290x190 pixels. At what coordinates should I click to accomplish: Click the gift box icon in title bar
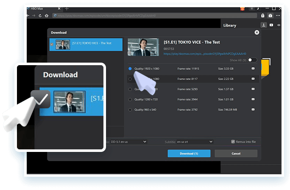(x=243, y=9)
